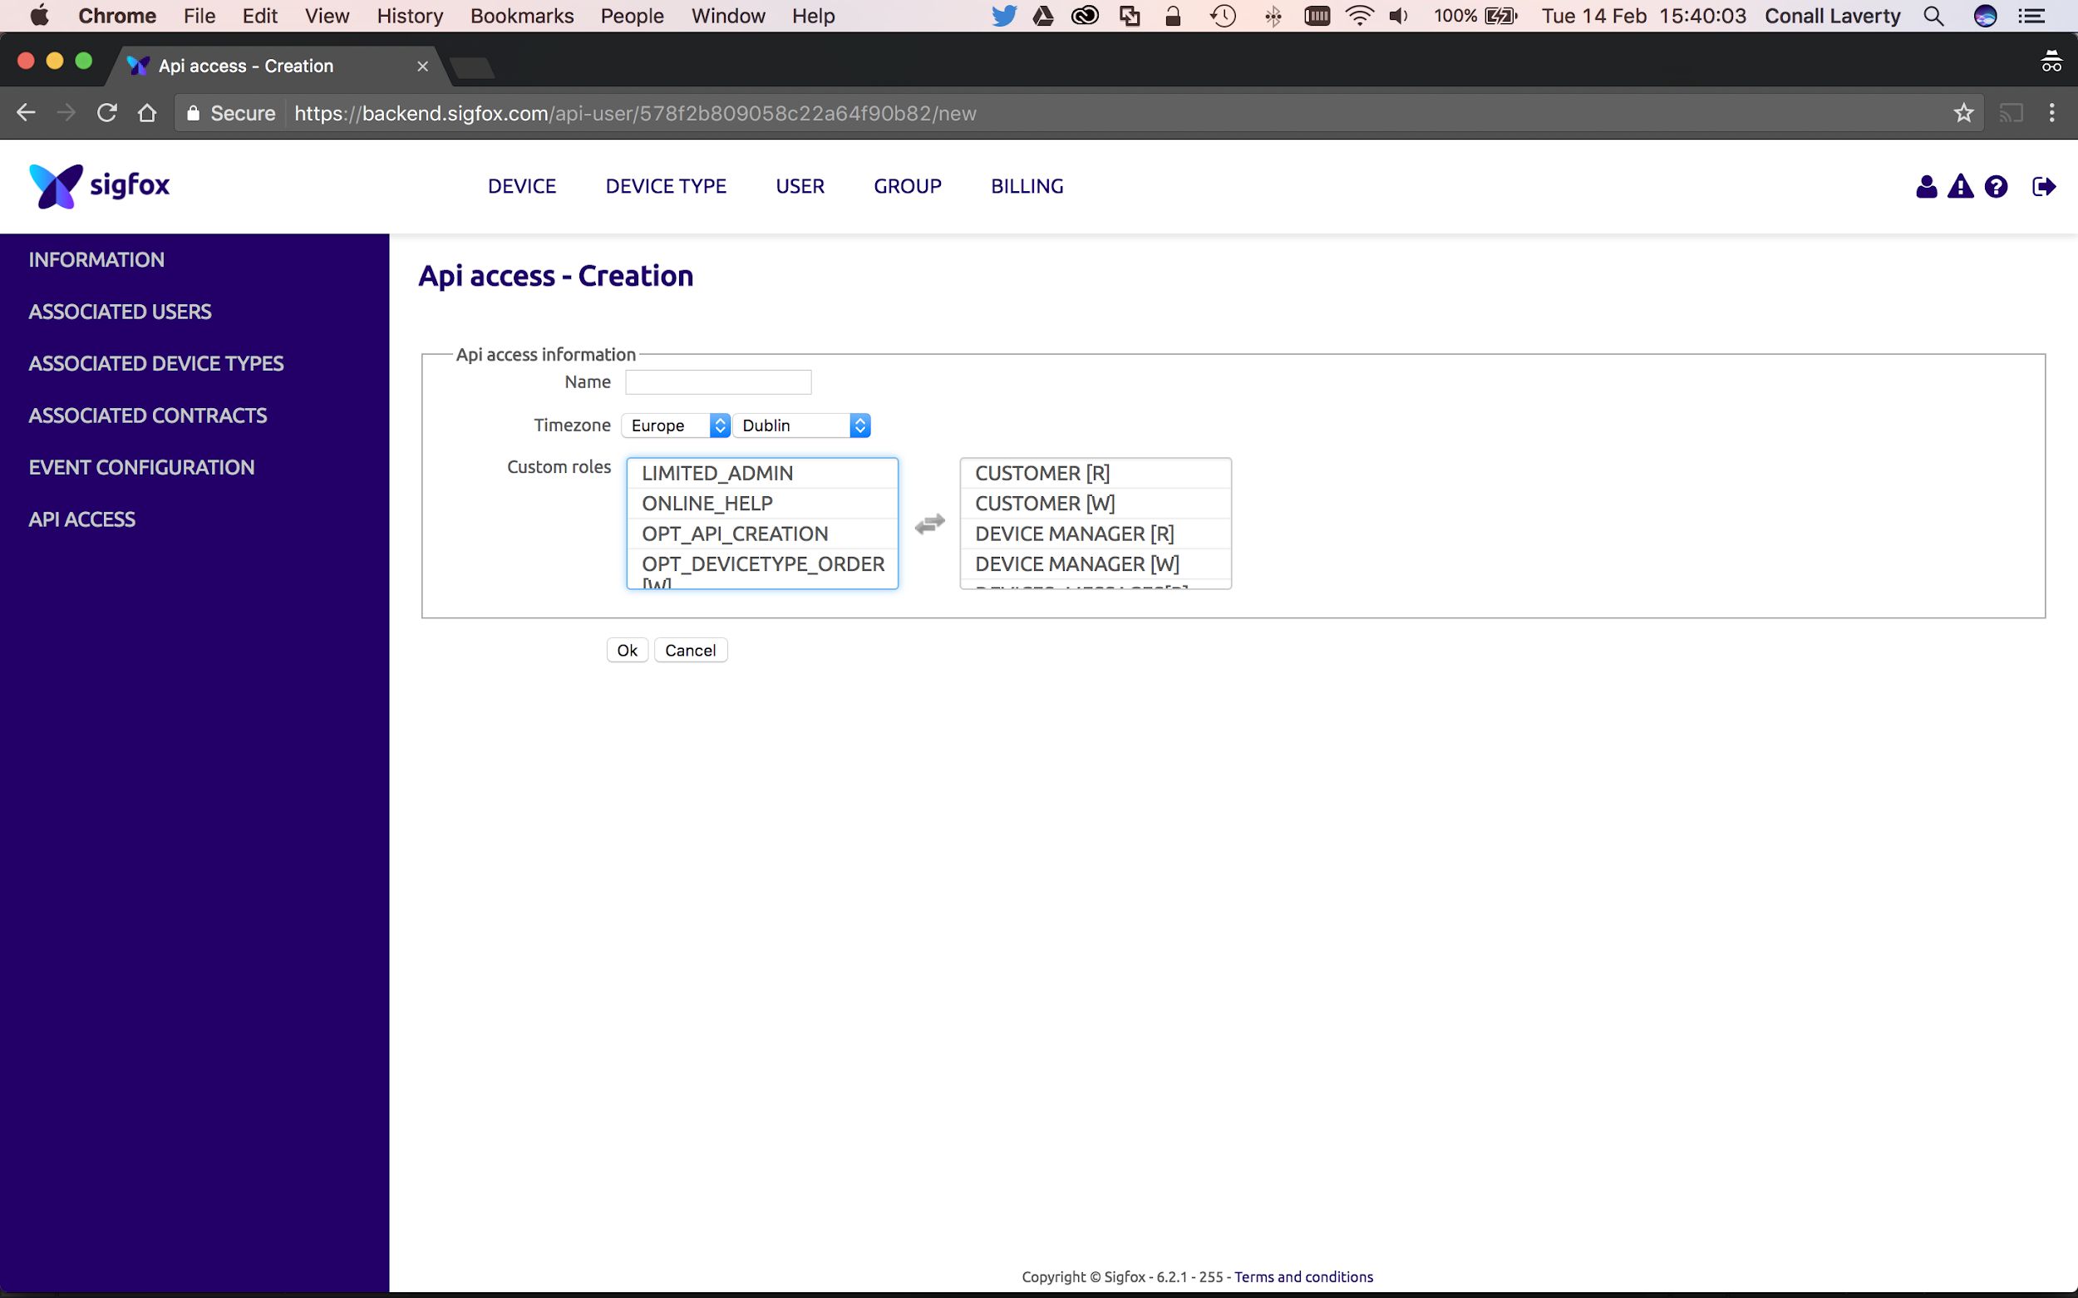Click the lock icon in menu bar
The image size is (2078, 1298).
point(1172,16)
